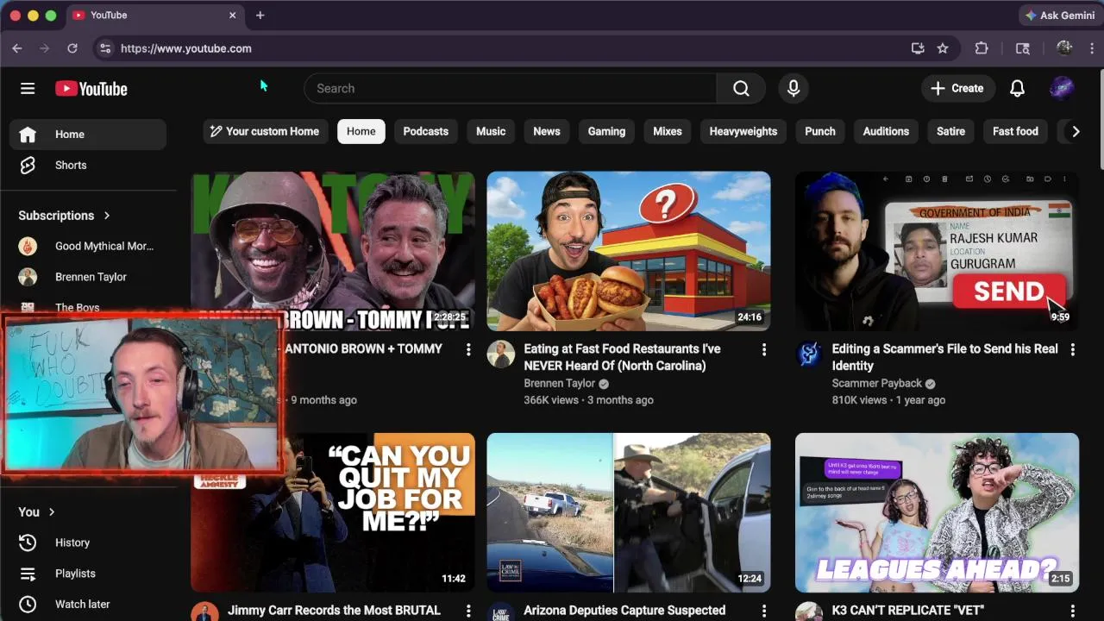Reload the page in browser toolbar

click(x=72, y=48)
